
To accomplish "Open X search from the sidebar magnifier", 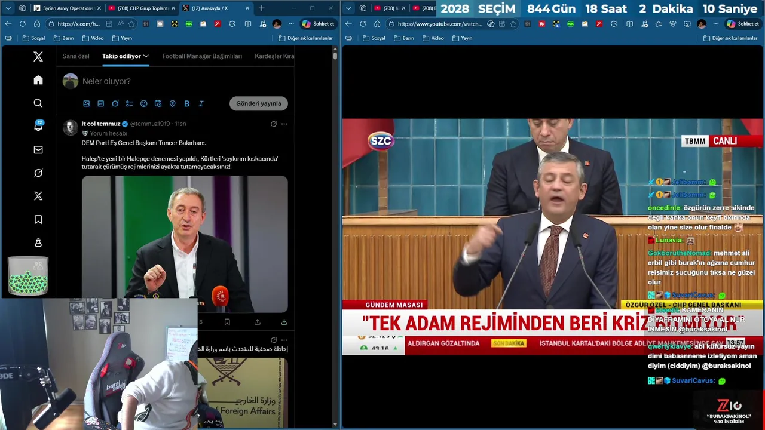I will [38, 103].
